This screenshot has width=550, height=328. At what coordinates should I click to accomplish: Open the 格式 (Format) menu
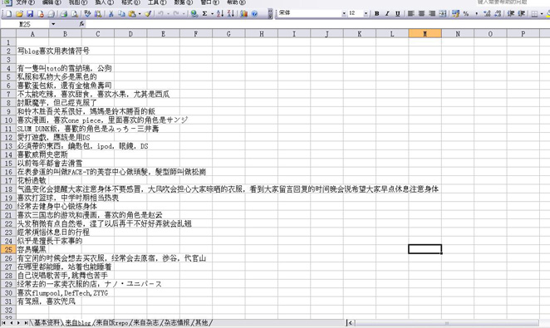[x=130, y=2]
